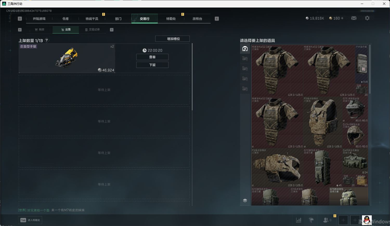Select the GT5 野战背包 item
390x226 pixels.
[x=348, y=197]
